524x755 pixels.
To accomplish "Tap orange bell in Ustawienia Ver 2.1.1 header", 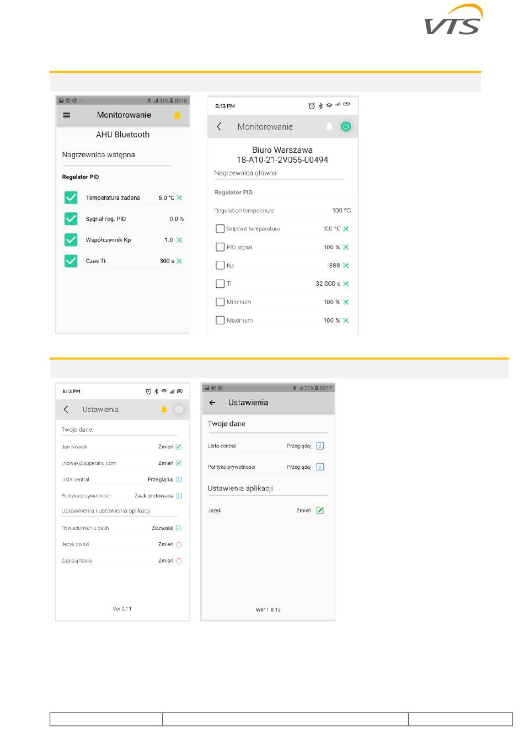I will click(x=164, y=410).
